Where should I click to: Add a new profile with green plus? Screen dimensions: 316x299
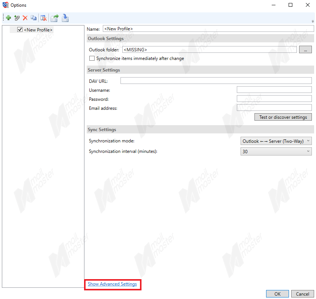(9, 18)
